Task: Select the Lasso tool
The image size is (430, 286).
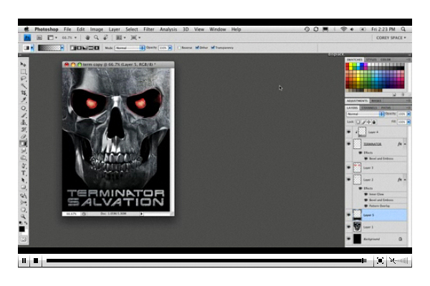Action: coord(24,79)
